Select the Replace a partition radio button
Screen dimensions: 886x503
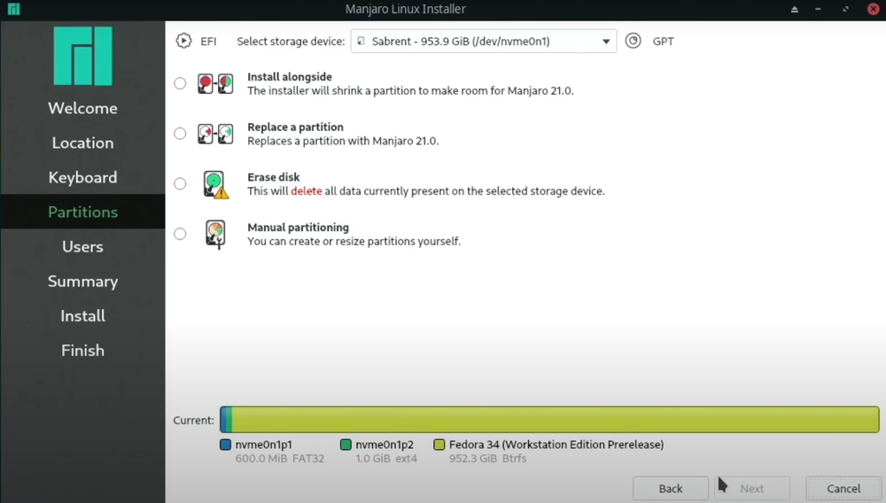pos(180,134)
